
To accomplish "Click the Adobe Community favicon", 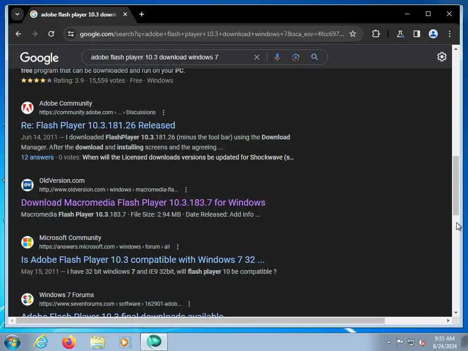I will 27,108.
